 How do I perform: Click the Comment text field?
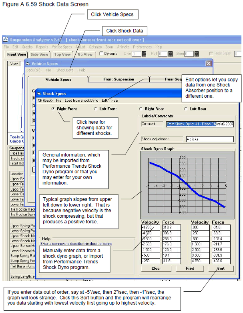200,124
